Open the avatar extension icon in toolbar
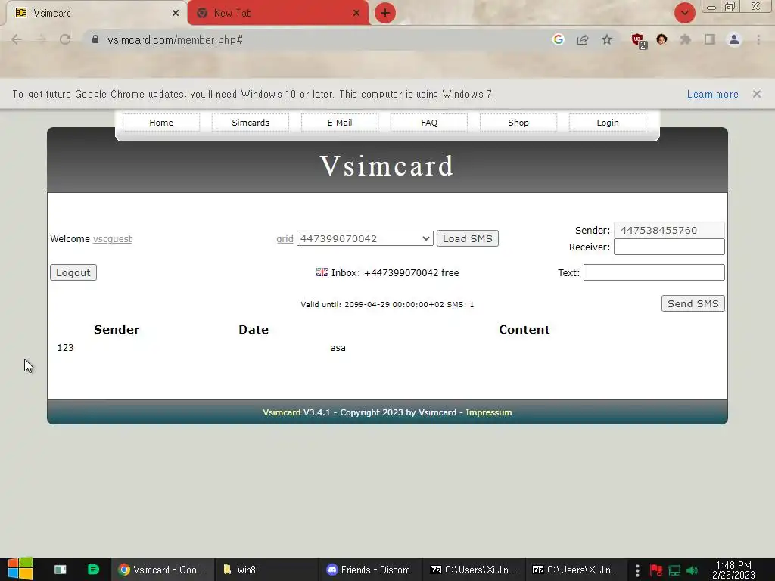 coord(661,39)
